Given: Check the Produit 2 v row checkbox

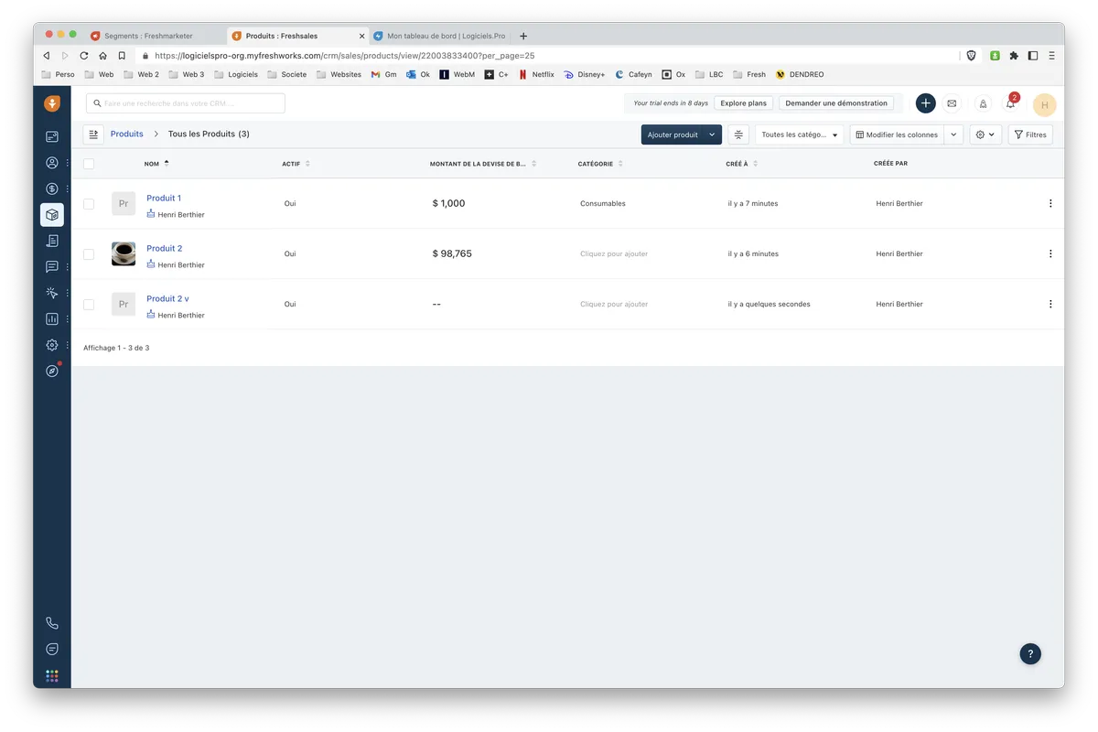Looking at the screenshot, I should pos(89,304).
